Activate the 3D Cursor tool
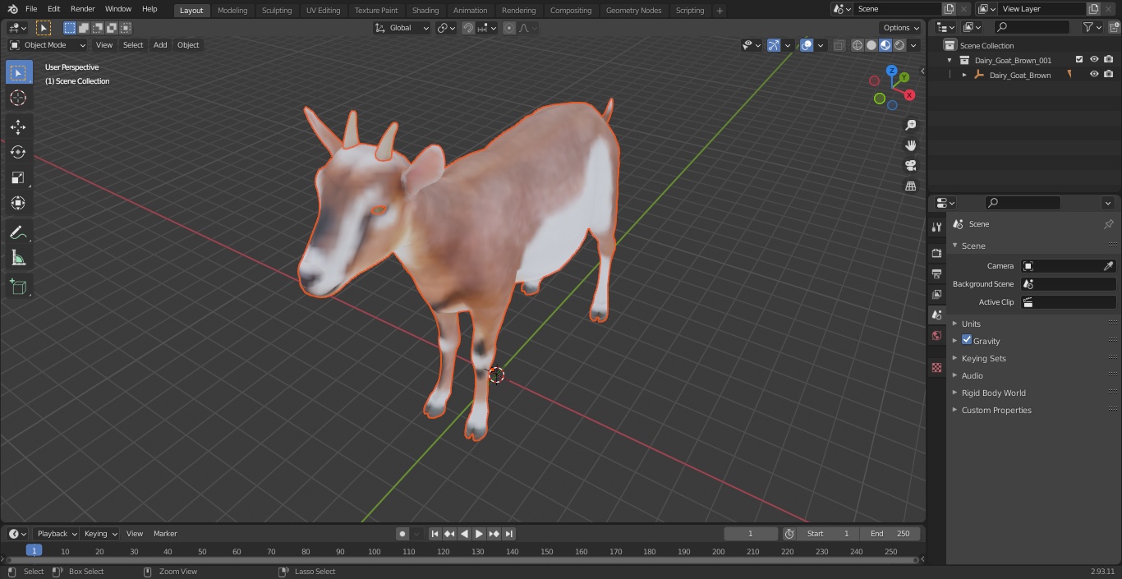Viewport: 1122px width, 579px height. point(18,98)
